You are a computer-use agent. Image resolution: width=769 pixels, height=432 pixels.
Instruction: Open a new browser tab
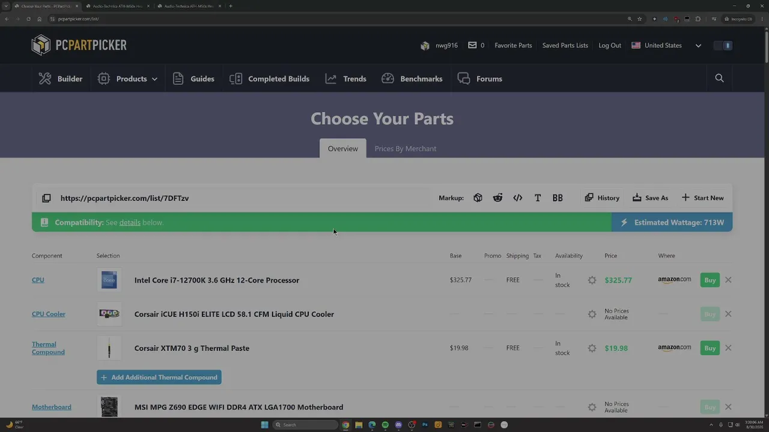(x=231, y=6)
